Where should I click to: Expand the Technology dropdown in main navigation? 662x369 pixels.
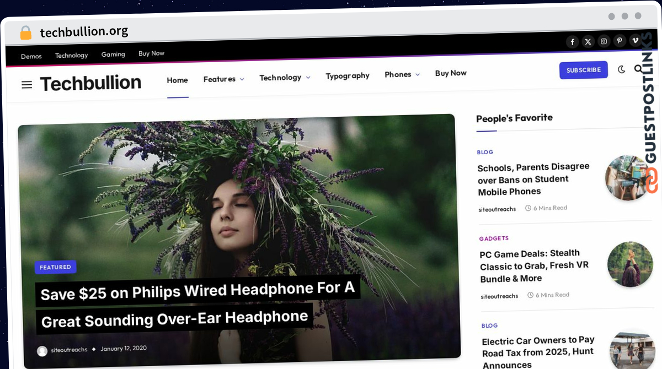point(285,78)
